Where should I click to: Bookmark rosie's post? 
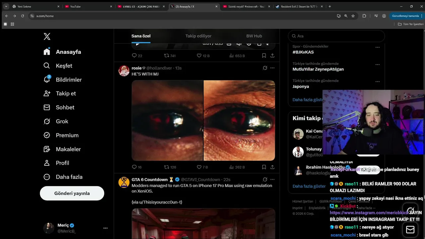point(264,167)
